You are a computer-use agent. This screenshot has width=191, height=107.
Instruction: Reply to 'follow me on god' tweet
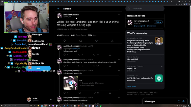(x=64, y=55)
